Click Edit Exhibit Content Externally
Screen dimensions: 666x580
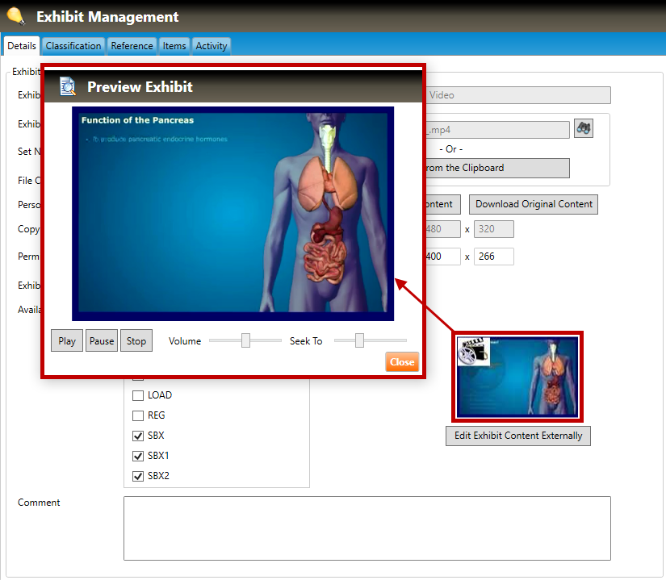coord(518,436)
